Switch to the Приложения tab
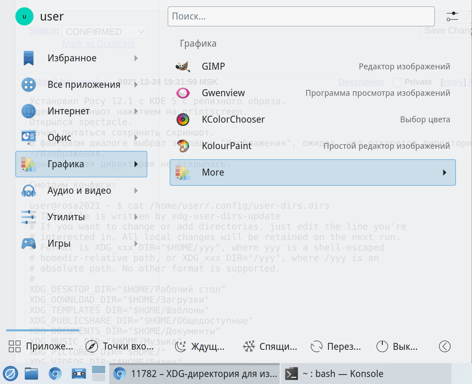The width and height of the screenshot is (472, 384). tap(42, 346)
